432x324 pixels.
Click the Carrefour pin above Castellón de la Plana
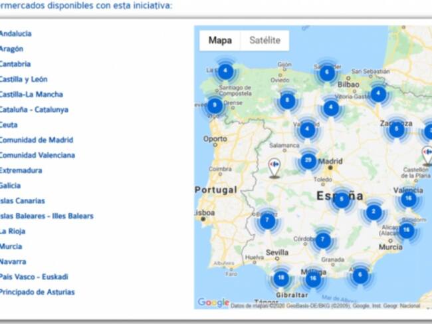click(427, 155)
